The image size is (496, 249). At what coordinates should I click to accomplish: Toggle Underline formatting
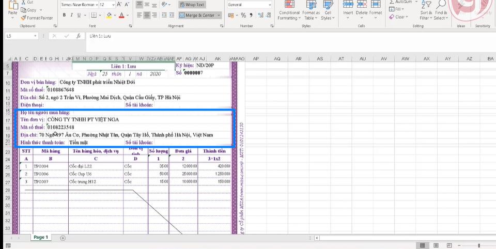tap(79, 15)
